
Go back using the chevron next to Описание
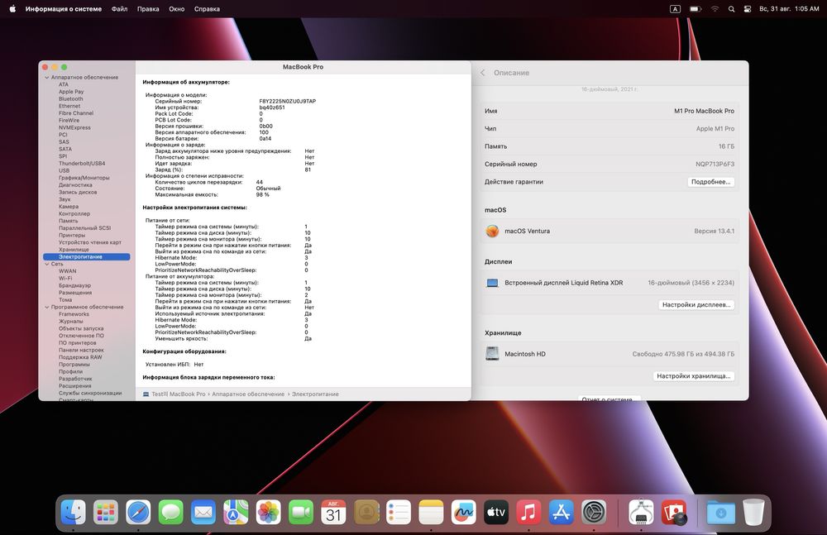[483, 73]
